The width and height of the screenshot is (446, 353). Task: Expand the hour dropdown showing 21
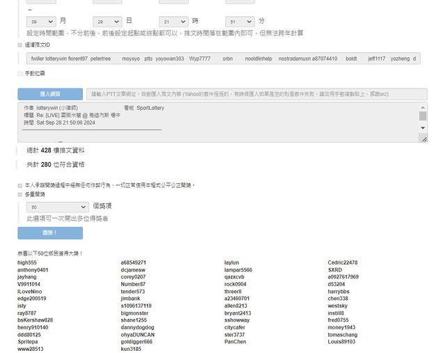[173, 22]
